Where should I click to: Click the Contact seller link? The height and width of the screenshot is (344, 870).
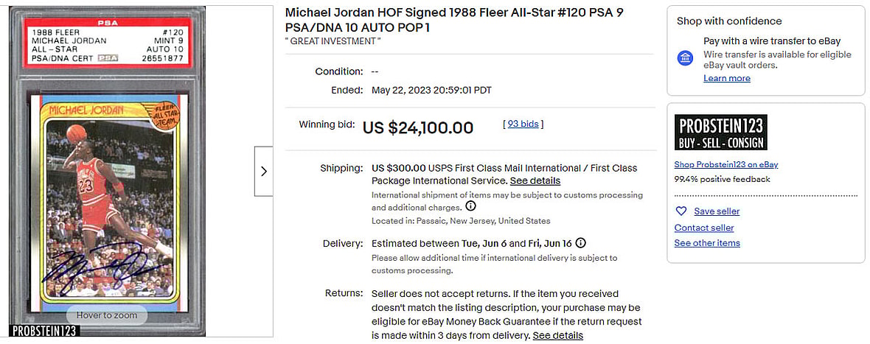[703, 228]
